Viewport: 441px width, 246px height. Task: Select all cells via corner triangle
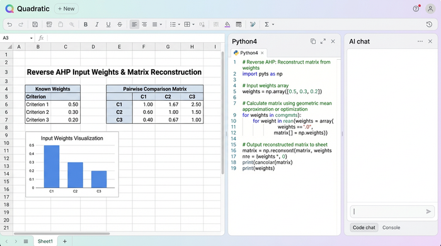pyautogui.click(x=9, y=47)
